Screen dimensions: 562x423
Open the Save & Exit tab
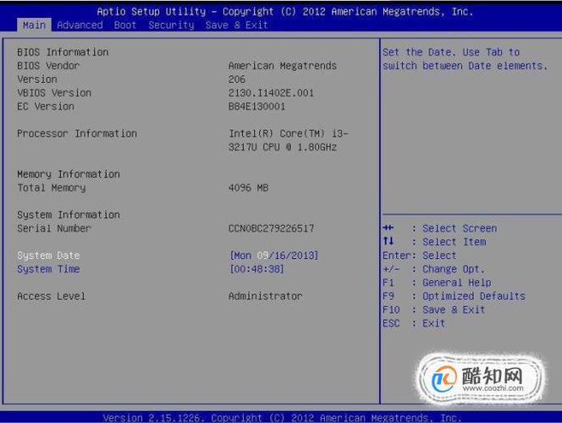236,25
